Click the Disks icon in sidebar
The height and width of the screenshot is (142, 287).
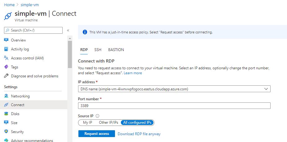[6, 114]
